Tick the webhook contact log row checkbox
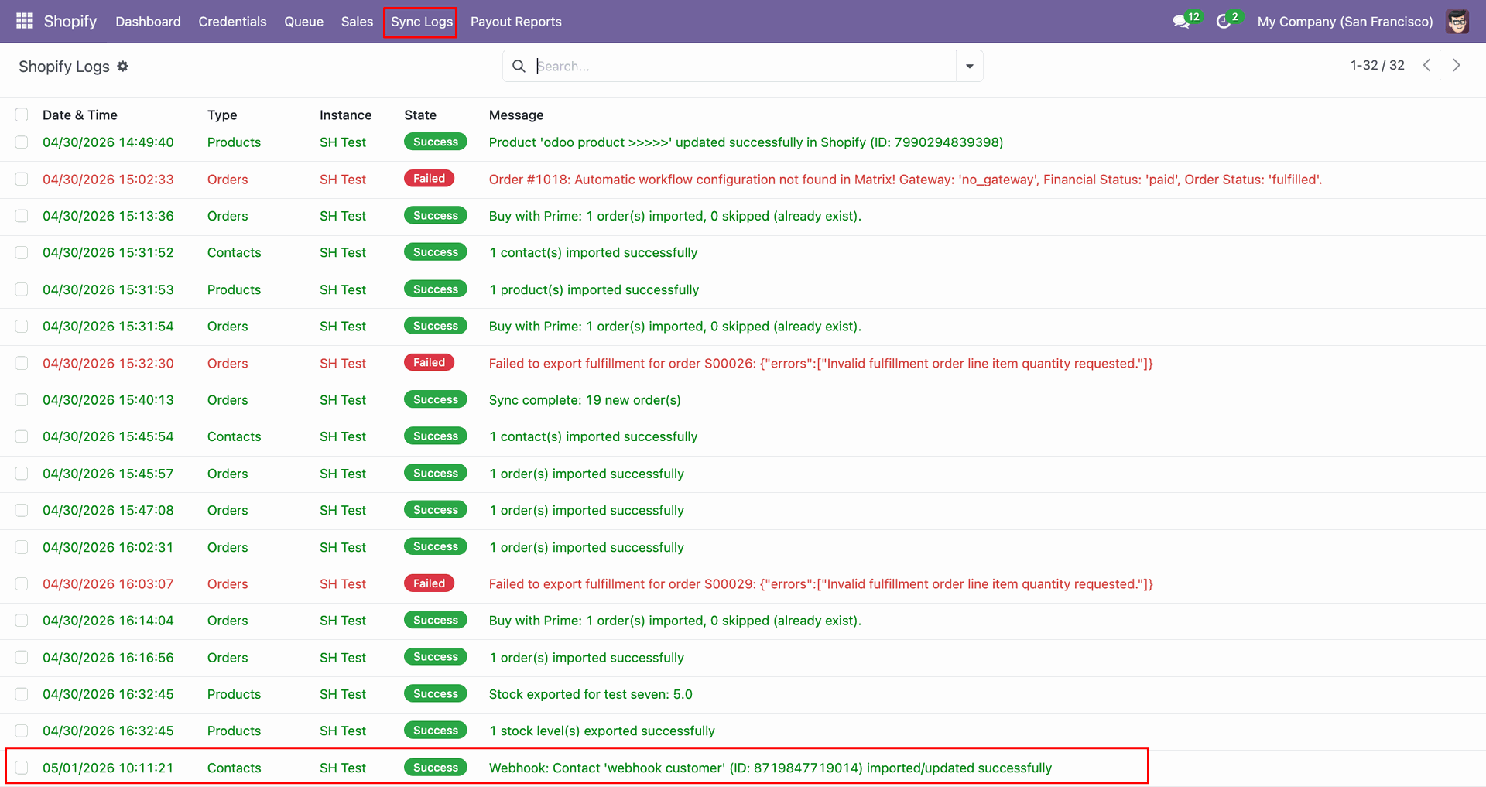Image resolution: width=1486 pixels, height=787 pixels. (22, 768)
